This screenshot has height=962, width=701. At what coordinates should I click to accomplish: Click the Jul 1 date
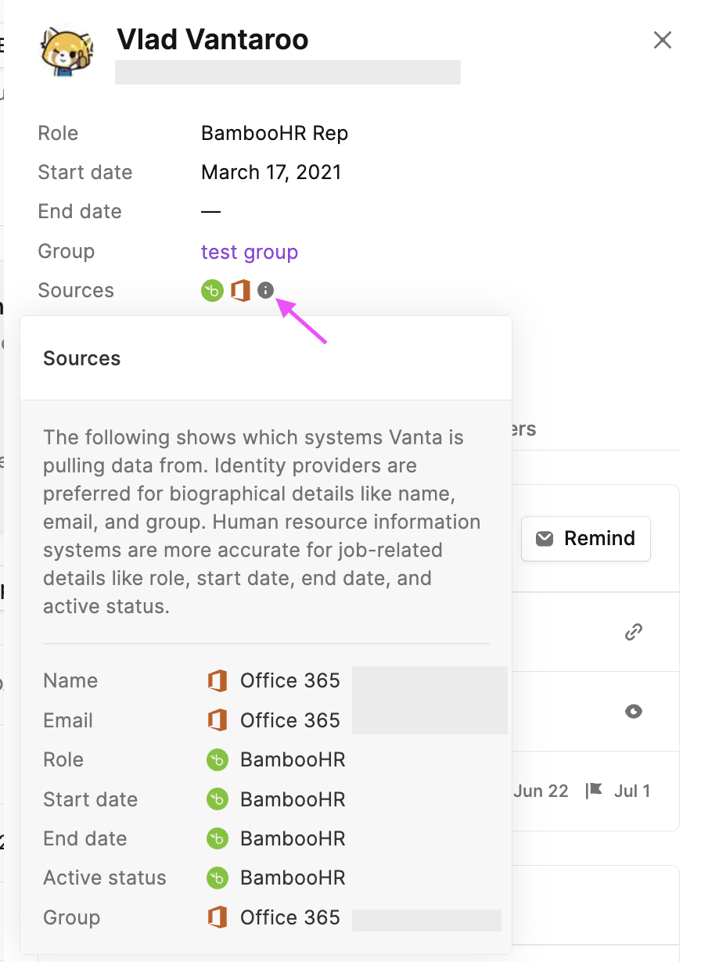(x=632, y=791)
